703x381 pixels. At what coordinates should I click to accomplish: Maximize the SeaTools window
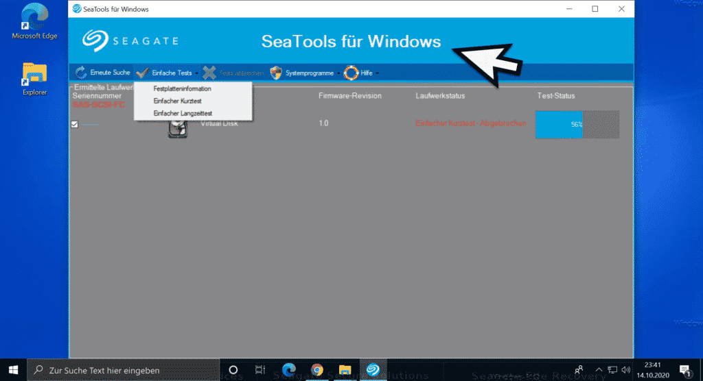[595, 9]
